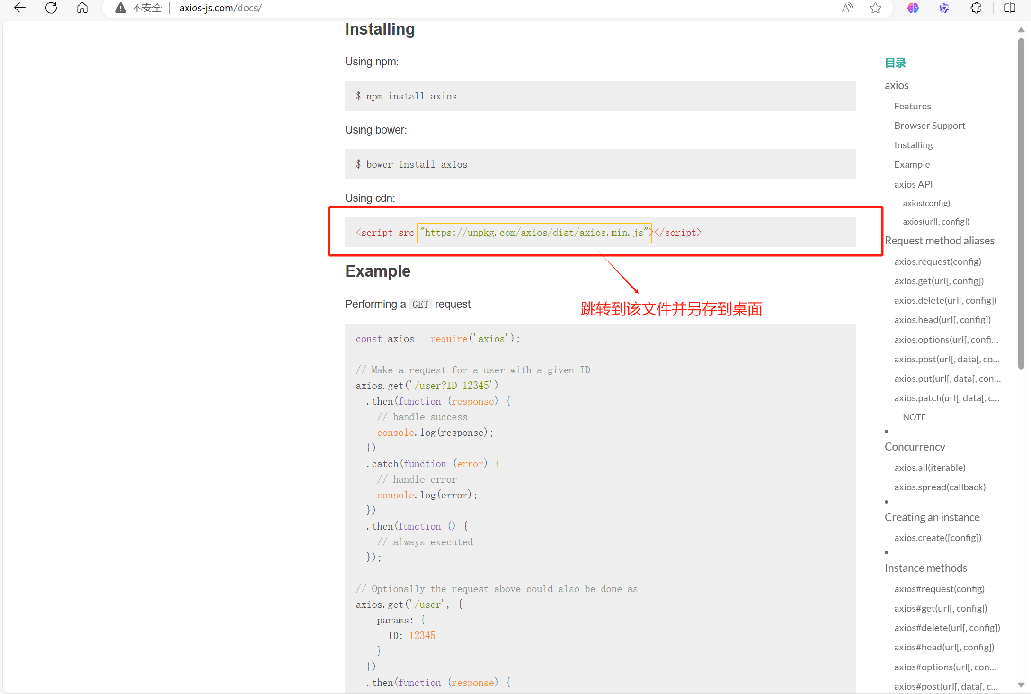Open axios#delete(url[, config]) entry
The image size is (1031, 694).
[947, 628]
